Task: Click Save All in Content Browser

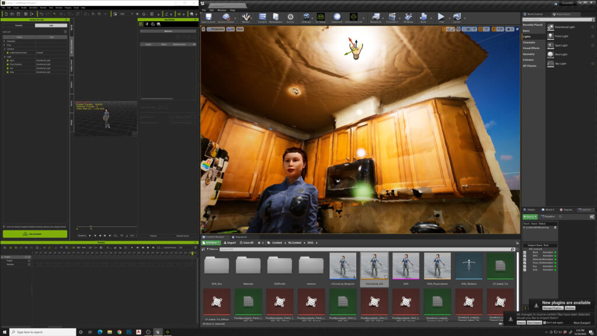Action: pos(247,243)
